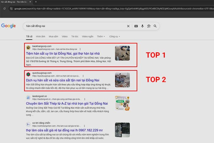Screen dimensions: 214x143
Task: Switch to the 'Mua sắm' tab
Action: tap(53, 36)
